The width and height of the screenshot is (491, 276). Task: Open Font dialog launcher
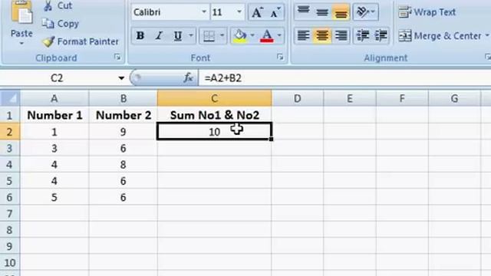coord(280,57)
